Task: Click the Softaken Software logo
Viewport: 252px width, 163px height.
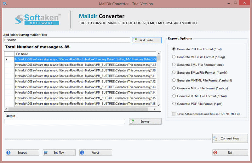Action: tap(38, 20)
